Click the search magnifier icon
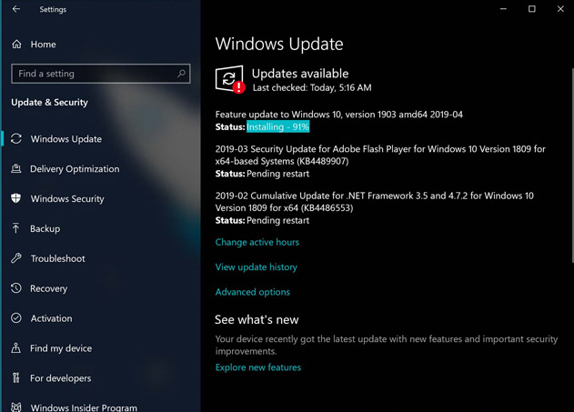This screenshot has width=574, height=412. 181,74
